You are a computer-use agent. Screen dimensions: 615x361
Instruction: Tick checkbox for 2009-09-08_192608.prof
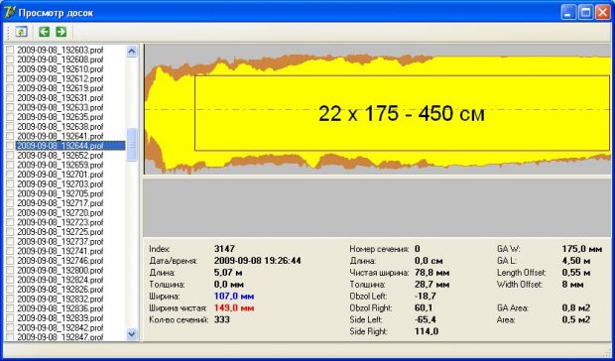point(10,60)
